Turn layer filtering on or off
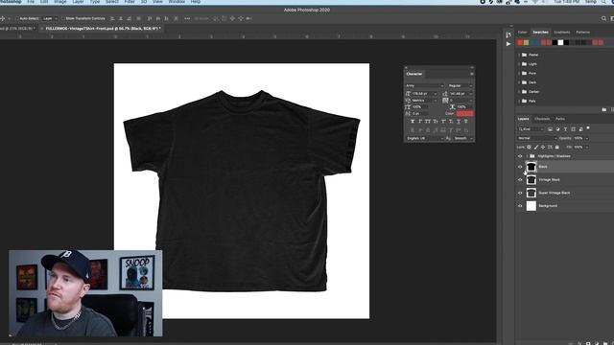 click(x=588, y=127)
